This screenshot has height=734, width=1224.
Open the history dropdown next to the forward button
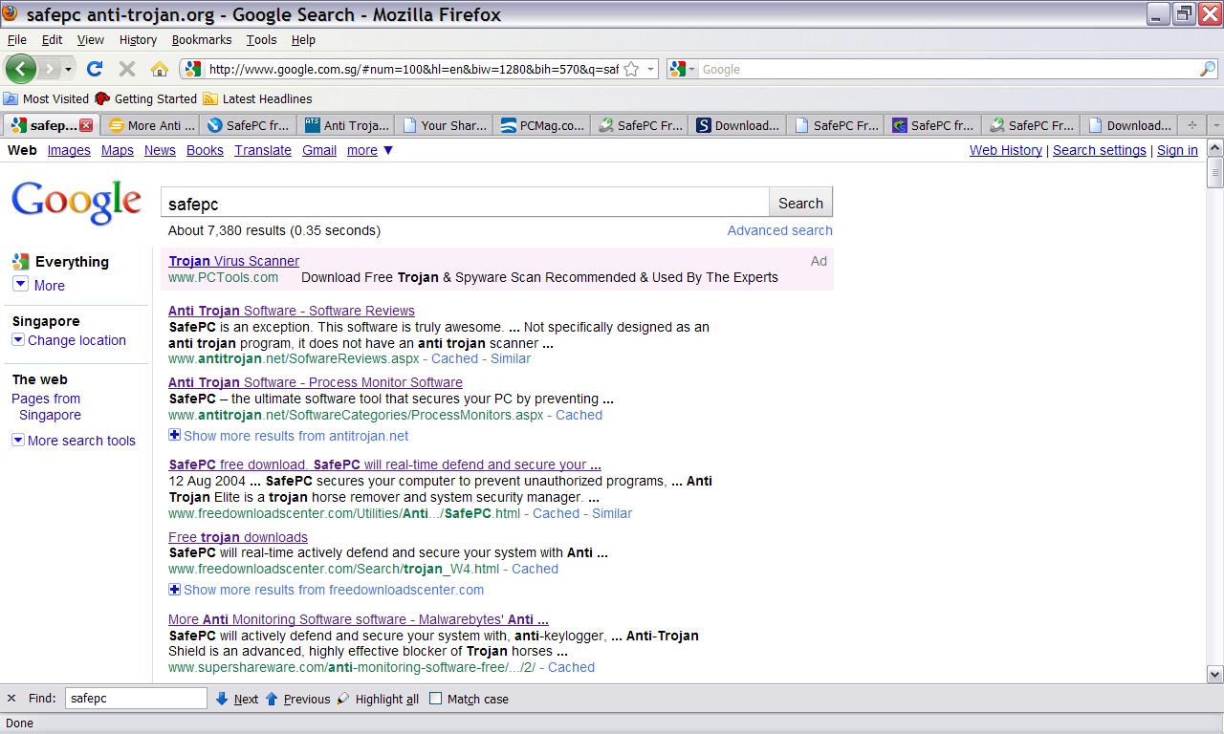coord(68,70)
